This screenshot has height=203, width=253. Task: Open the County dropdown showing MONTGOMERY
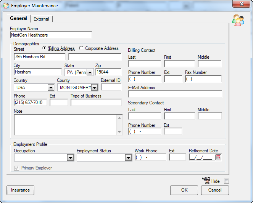95,88
